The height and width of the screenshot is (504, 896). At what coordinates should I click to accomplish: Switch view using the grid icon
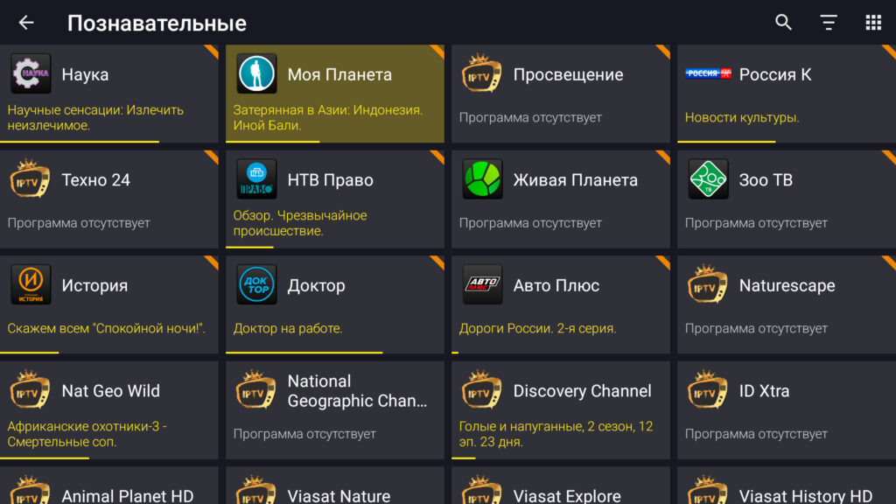[x=873, y=22]
